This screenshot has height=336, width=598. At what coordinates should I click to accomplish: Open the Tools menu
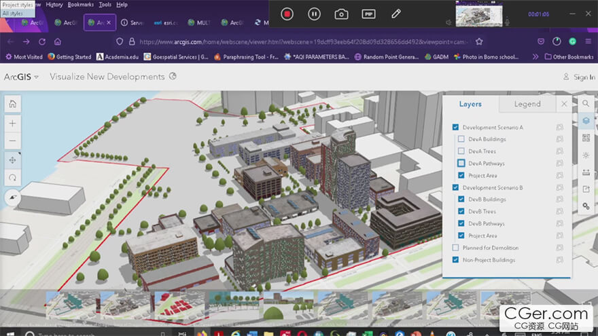tap(105, 5)
